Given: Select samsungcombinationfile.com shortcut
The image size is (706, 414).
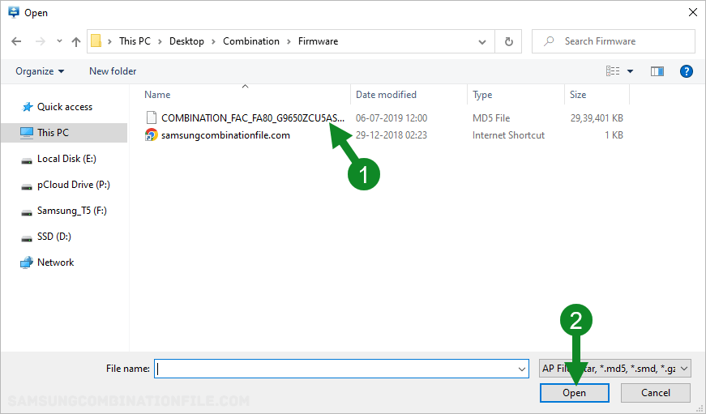Looking at the screenshot, I should 225,135.
